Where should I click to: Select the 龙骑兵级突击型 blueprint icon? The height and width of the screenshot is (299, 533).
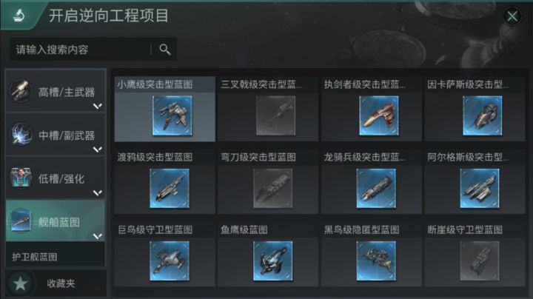[376, 188]
